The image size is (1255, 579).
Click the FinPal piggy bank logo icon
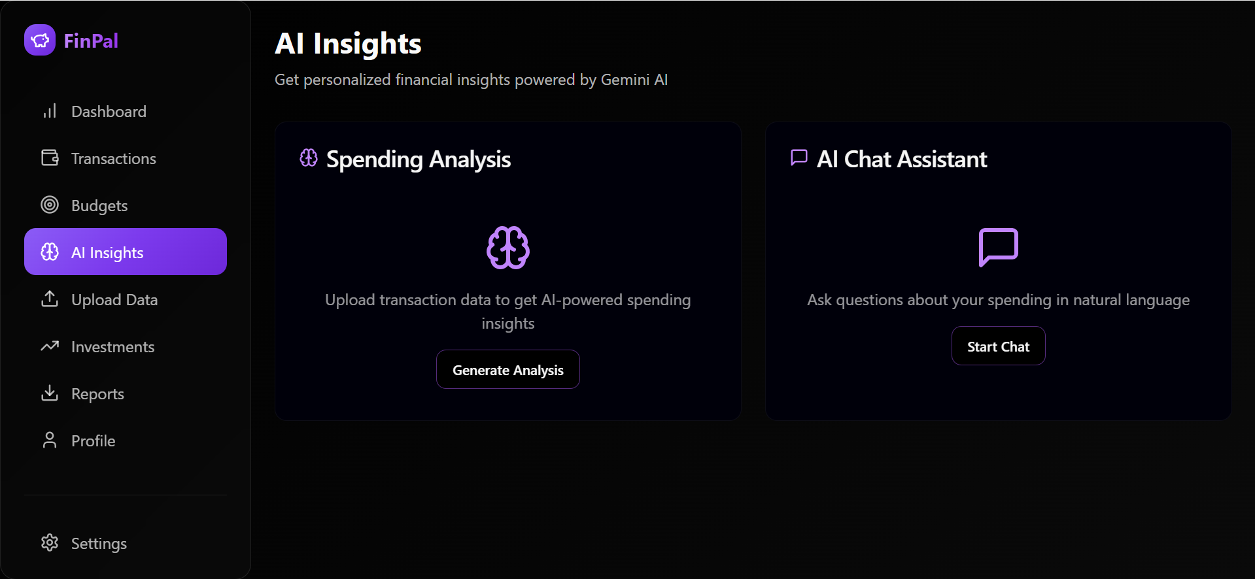pyautogui.click(x=40, y=41)
